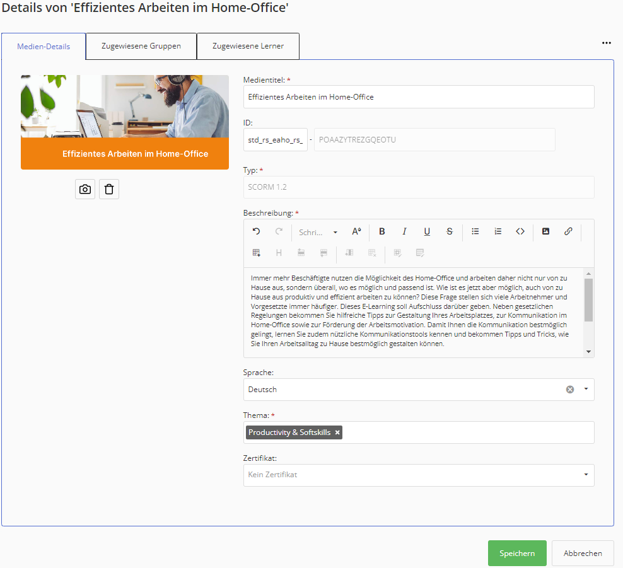
Task: Delete the thumbnail with the trash icon
Action: coord(109,189)
